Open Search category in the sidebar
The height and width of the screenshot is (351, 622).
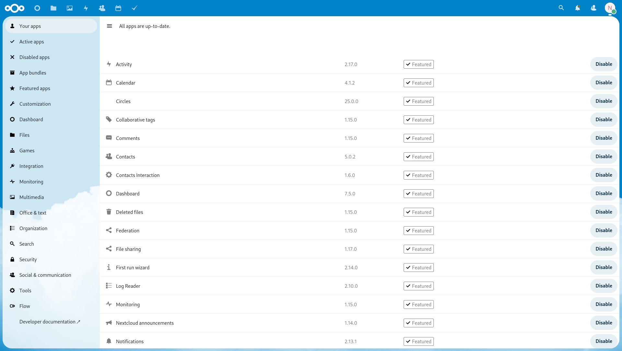click(x=51, y=244)
